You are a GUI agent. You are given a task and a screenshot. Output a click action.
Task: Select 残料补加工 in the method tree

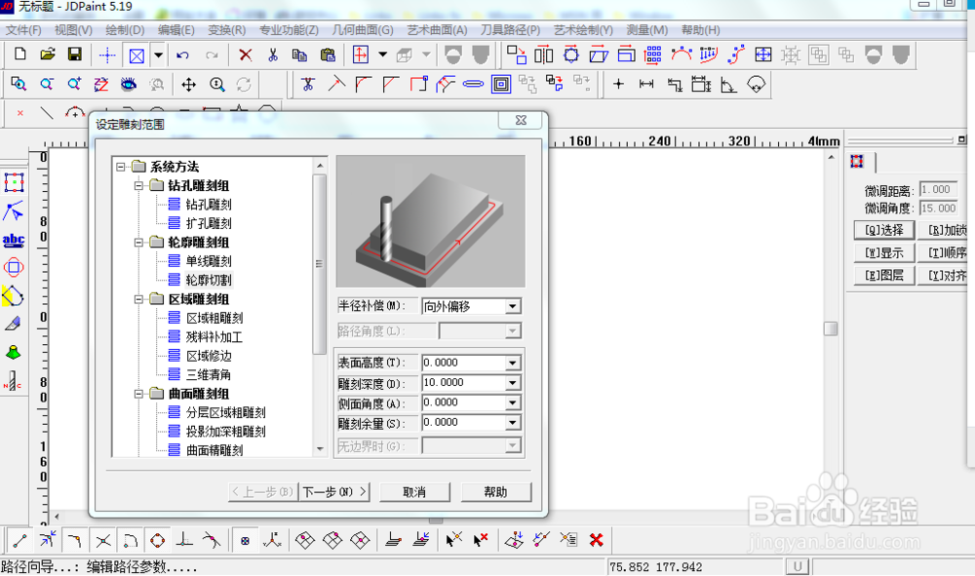(x=214, y=337)
